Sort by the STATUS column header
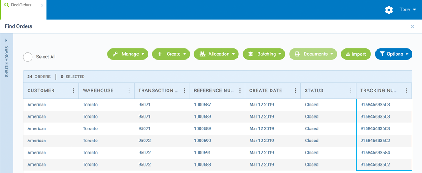 (314, 91)
